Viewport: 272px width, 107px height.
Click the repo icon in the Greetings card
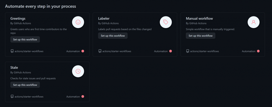[x=12, y=51]
